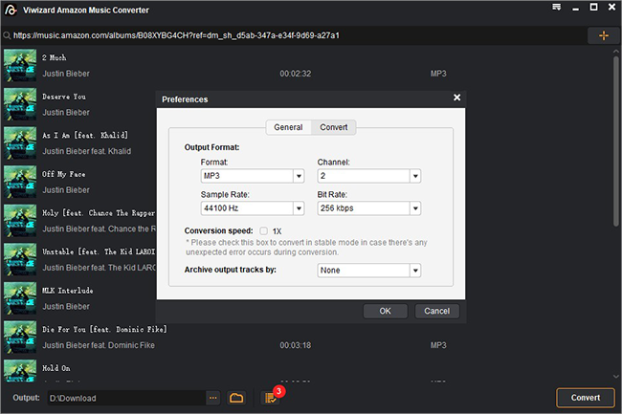Click the track list vertical scrollbar
The height and width of the screenshot is (414, 622).
[615, 142]
